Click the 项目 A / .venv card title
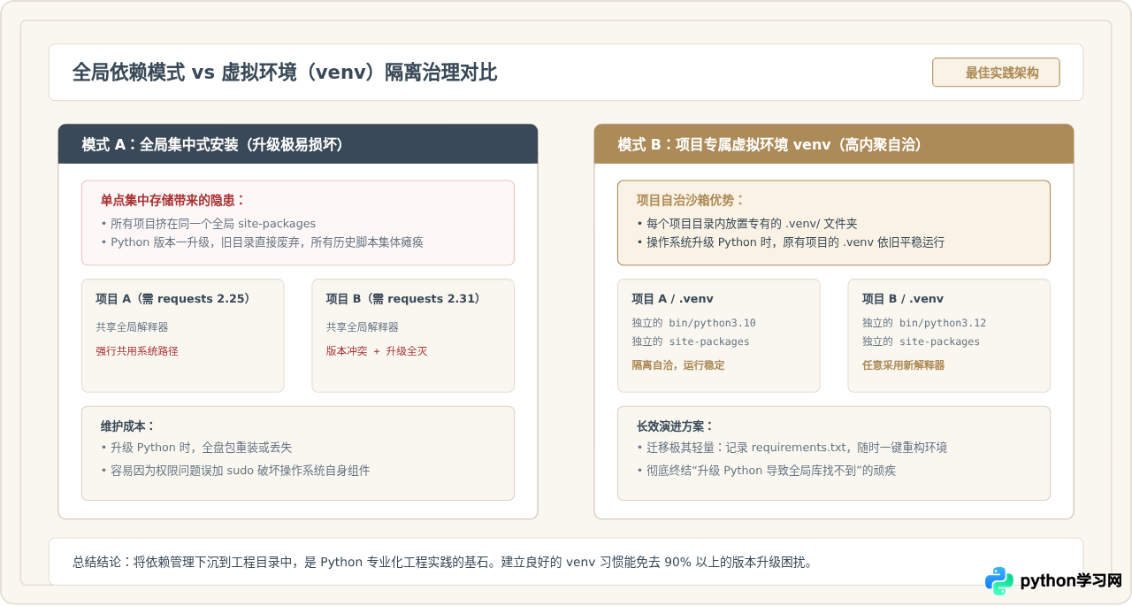Image resolution: width=1132 pixels, height=606 pixels. 673,299
